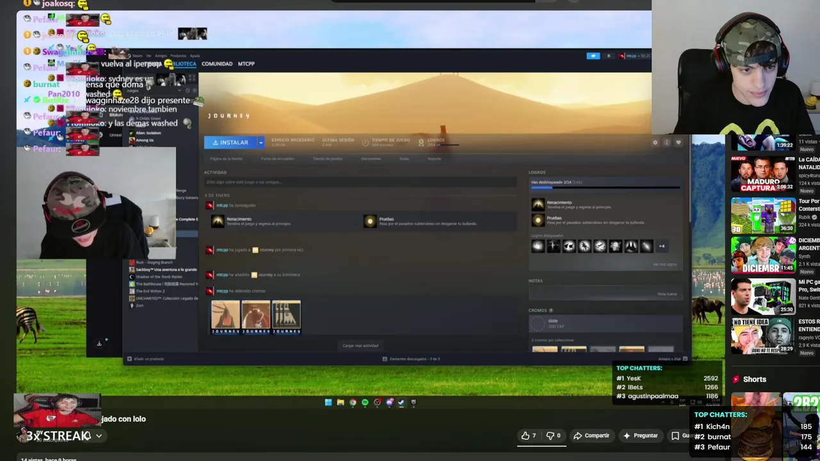The width and height of the screenshot is (820, 461).
Task: Click the first Journey trading card thumbnail
Action: (225, 317)
